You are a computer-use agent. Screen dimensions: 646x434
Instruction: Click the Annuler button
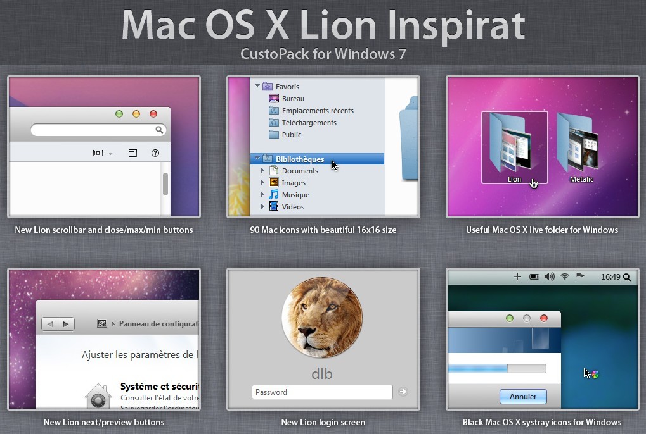tap(523, 397)
